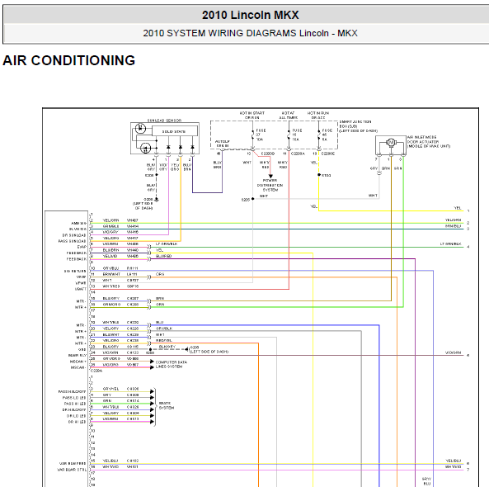Screen dimensions: 489x487
Task: Click the "WHT/VIO" label at right edge
Action: pyautogui.click(x=454, y=466)
